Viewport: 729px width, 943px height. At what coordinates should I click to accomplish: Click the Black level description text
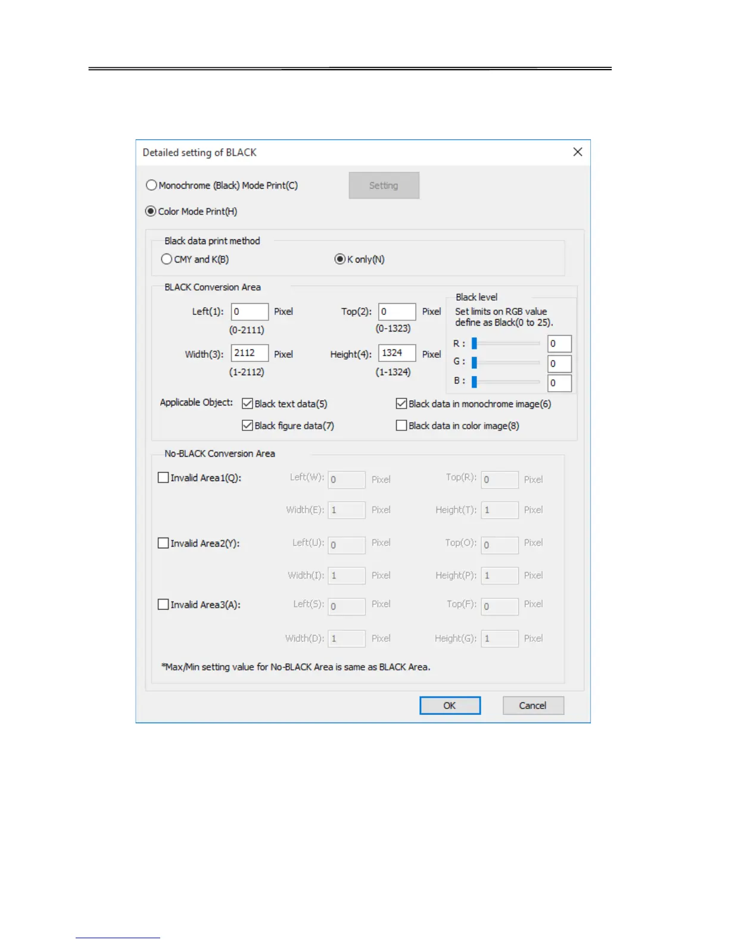[504, 317]
